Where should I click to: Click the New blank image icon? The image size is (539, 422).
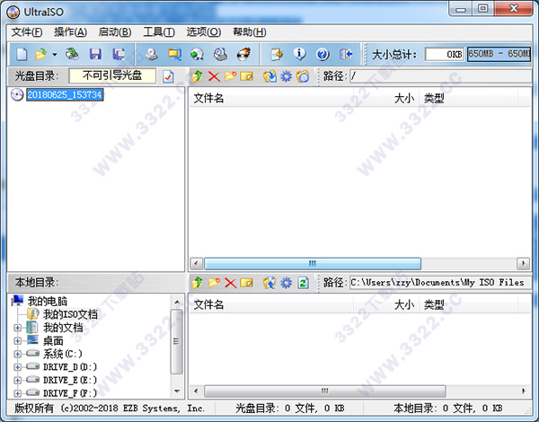coord(22,54)
